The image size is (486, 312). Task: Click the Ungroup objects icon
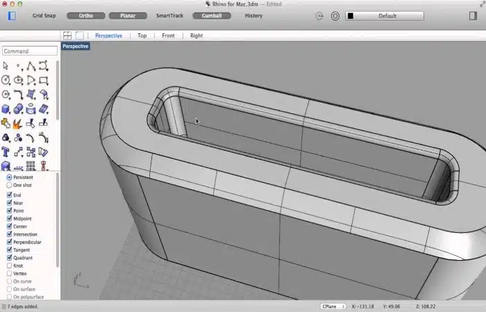(x=18, y=138)
